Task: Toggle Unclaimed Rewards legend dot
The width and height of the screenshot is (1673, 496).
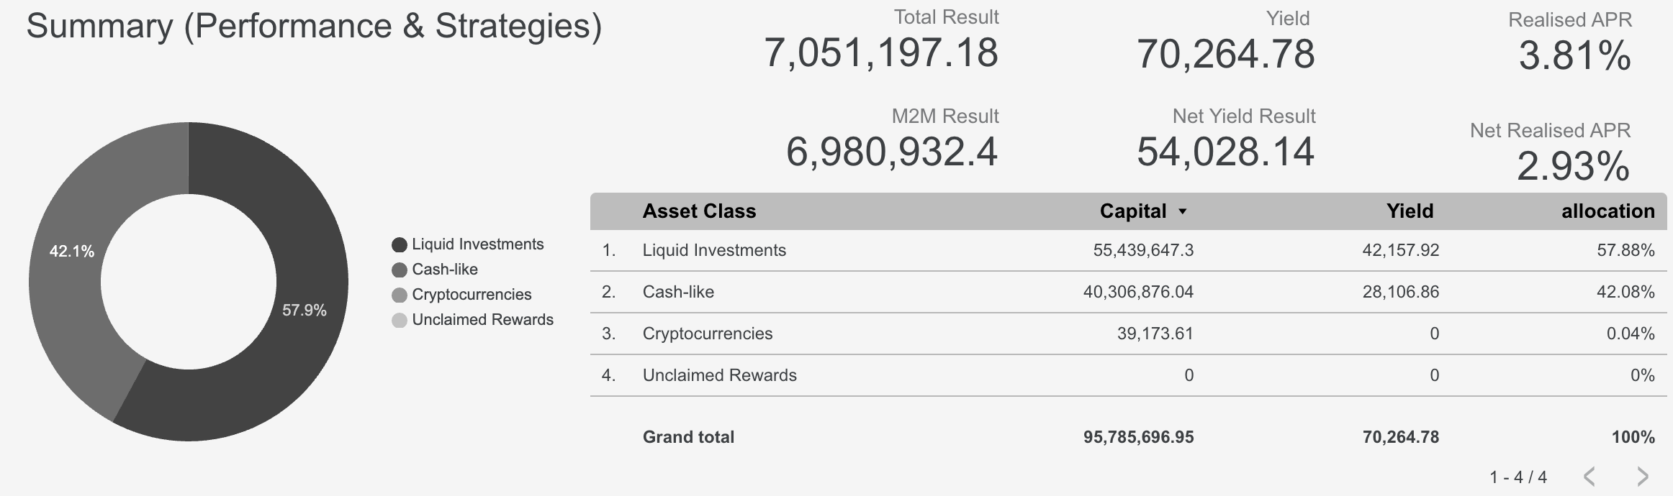Action: tap(400, 321)
